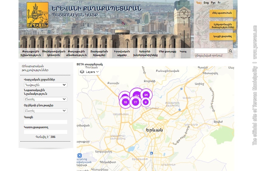Click the Yerevan lion emblem logo
Viewport: 261px width, 171px height.
[x=38, y=15]
